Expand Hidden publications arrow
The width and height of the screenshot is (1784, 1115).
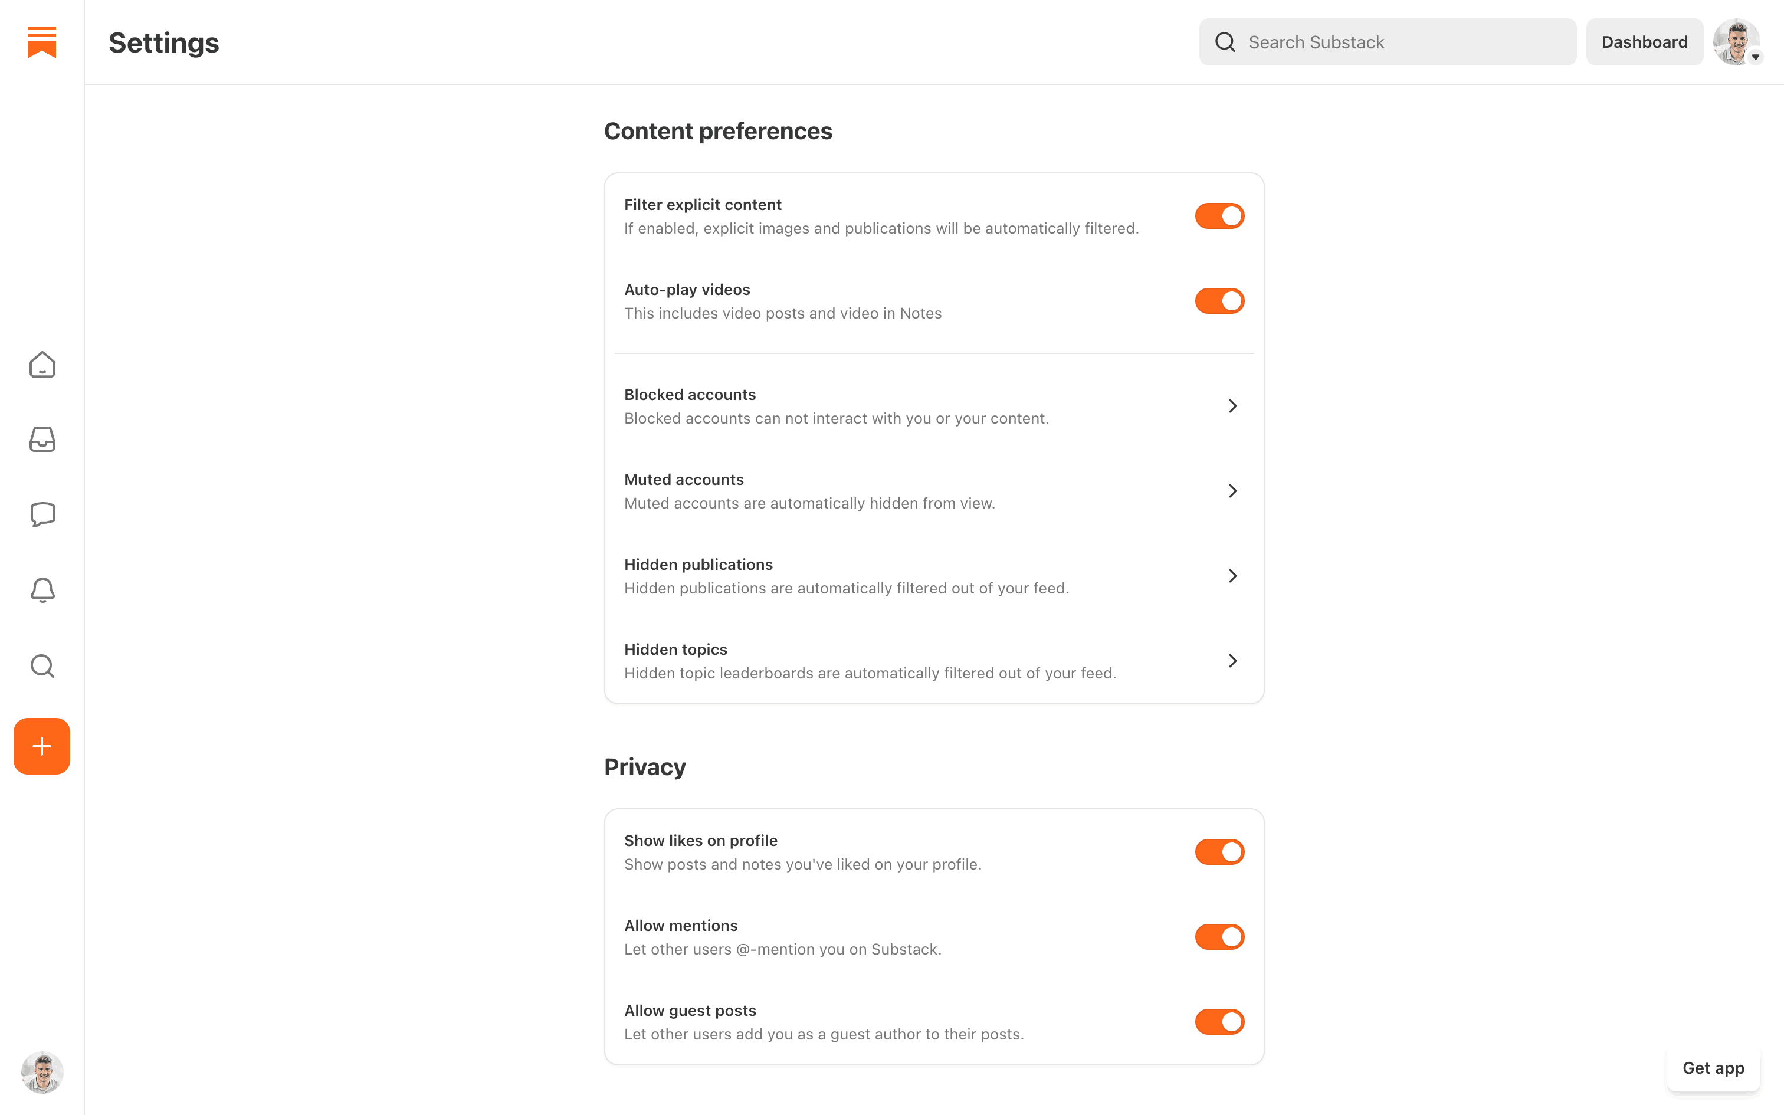tap(1232, 576)
